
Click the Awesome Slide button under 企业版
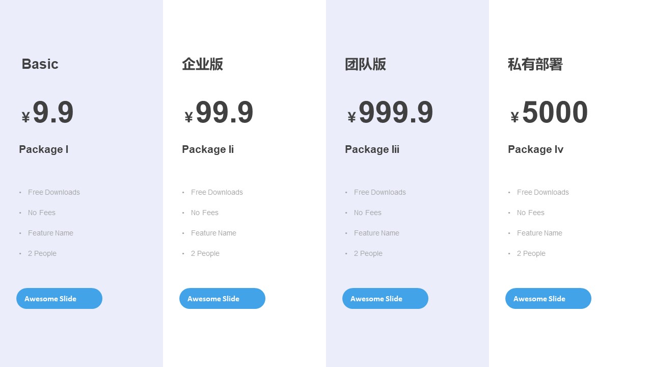[222, 298]
